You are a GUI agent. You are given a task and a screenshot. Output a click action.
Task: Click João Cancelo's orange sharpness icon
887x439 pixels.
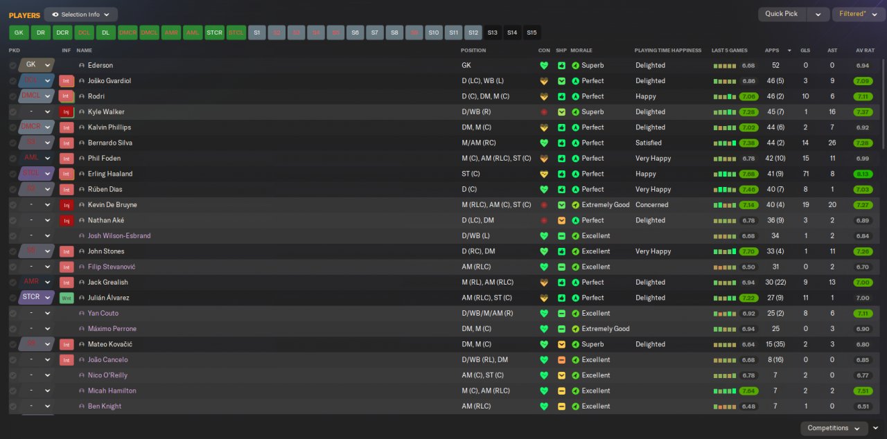pos(561,360)
